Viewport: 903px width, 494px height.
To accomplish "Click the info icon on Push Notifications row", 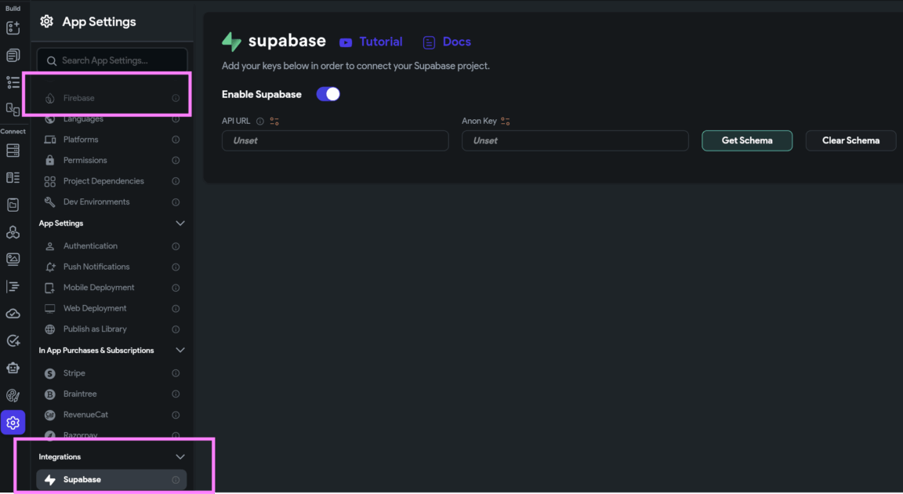I will tap(176, 267).
